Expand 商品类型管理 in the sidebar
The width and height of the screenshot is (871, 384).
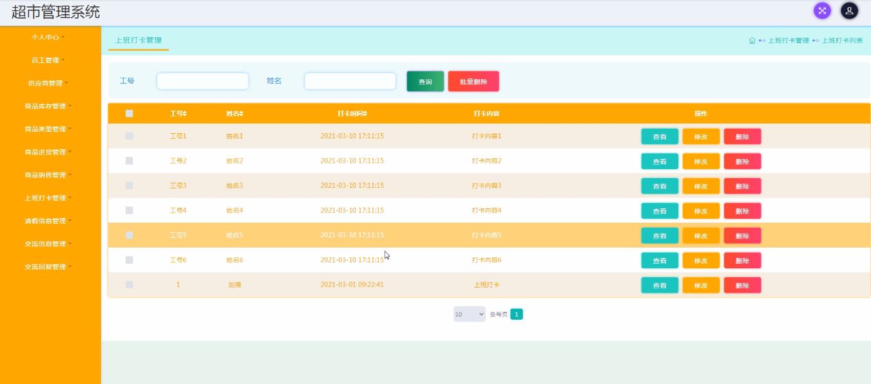(48, 129)
